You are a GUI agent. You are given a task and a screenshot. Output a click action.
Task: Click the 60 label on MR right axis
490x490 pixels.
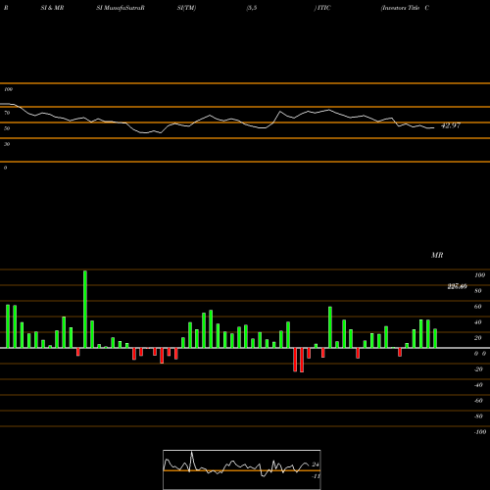click(x=478, y=307)
